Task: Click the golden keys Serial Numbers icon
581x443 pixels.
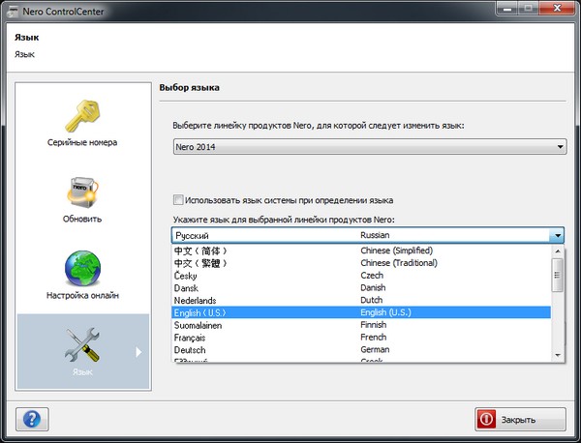Action: 82,114
